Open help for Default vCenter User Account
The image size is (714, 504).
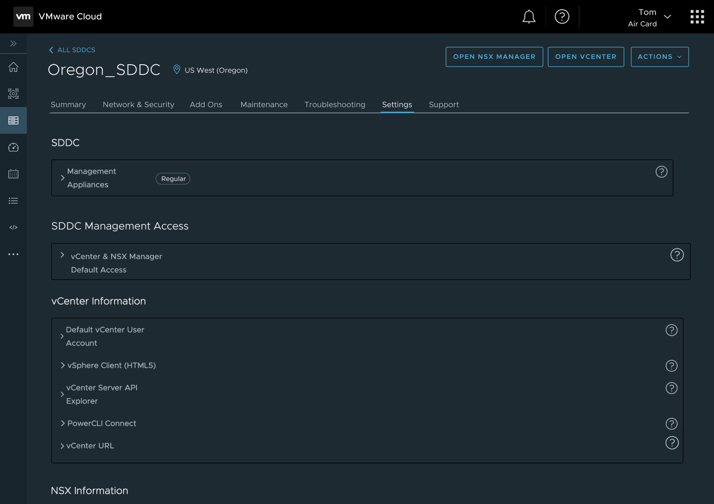672,330
